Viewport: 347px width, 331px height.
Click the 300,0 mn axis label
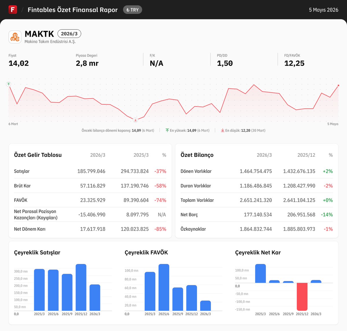[21, 271]
